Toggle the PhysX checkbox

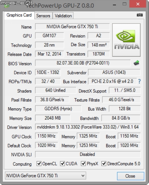coord(83,164)
